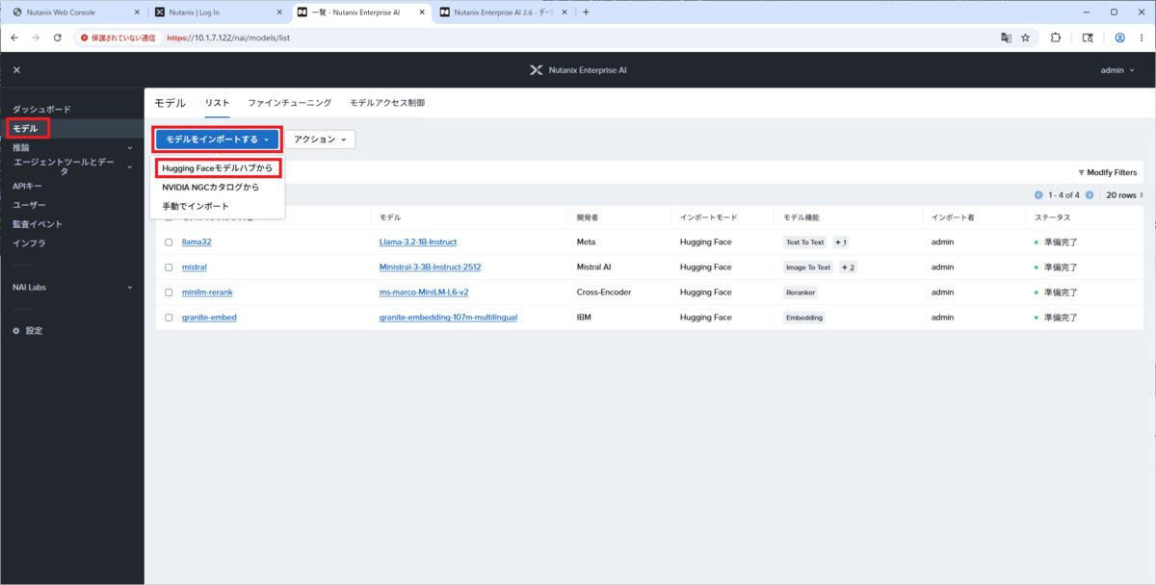The image size is (1156, 585).
Task: Switch to Nutanix Enterprise AI 2.6 browser tab
Action: tap(502, 13)
